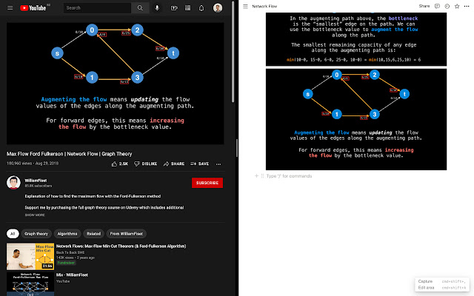474x296 pixels.
Task: Select the graph image block in Notion
Action: pyautogui.click(x=356, y=119)
